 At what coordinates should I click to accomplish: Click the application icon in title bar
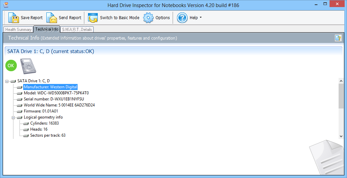(x=5, y=5)
